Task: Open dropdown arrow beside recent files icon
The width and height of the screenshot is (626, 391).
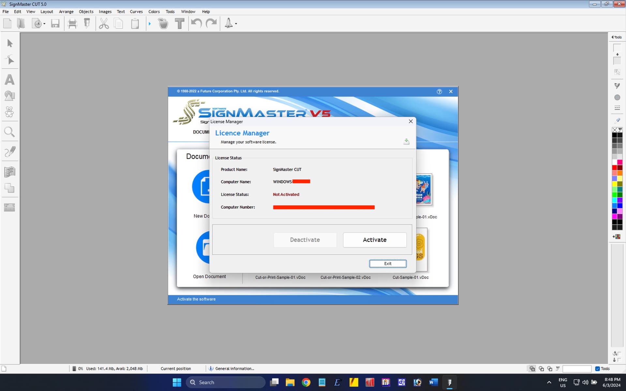Action: point(44,24)
